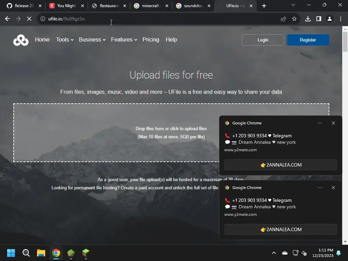
Task: Open the Home link in UFile navigation
Action: (42, 39)
